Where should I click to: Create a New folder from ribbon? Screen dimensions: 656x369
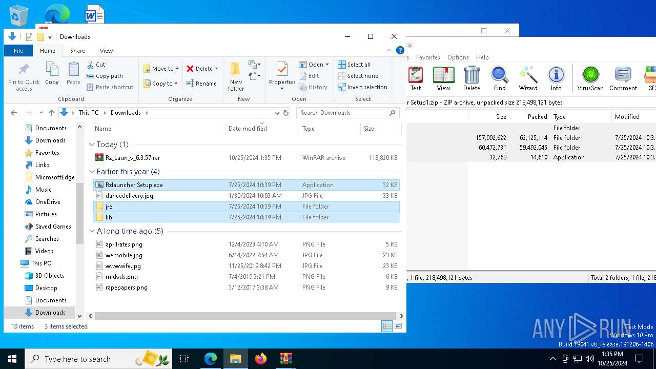236,76
